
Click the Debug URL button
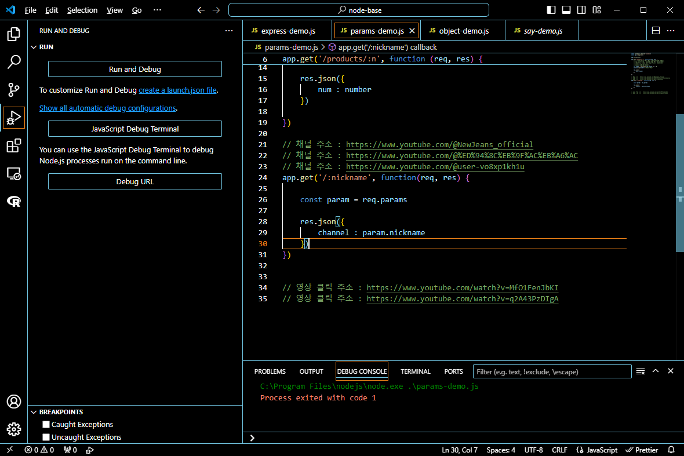point(135,181)
